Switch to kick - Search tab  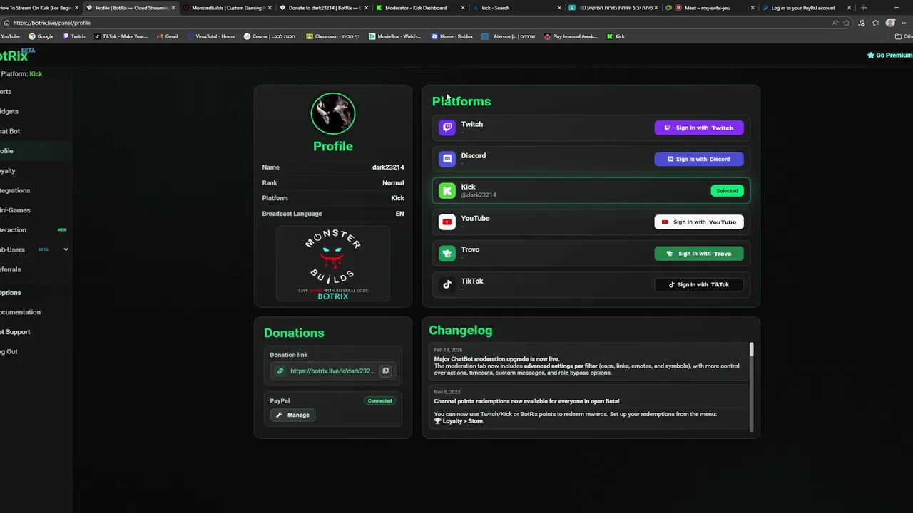coord(517,8)
